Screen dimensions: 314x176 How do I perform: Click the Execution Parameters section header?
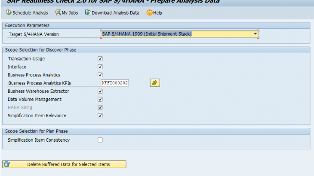tap(156, 25)
